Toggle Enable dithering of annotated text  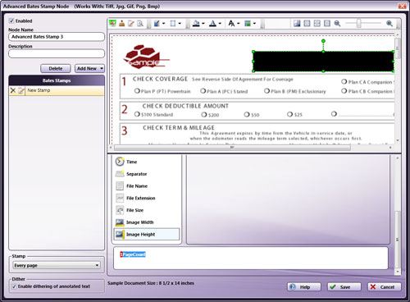14,286
